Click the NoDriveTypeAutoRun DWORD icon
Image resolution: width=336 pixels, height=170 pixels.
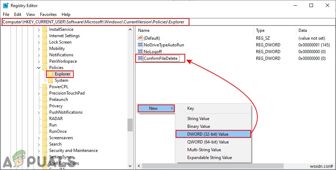pyautogui.click(x=140, y=45)
